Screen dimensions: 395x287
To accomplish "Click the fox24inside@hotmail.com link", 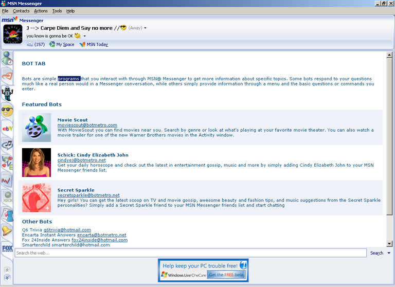I will (x=99, y=240).
